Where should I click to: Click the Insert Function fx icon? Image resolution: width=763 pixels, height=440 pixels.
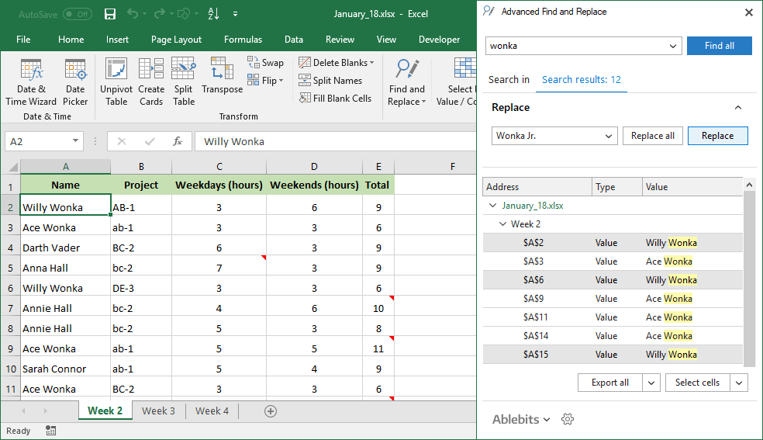(x=178, y=141)
